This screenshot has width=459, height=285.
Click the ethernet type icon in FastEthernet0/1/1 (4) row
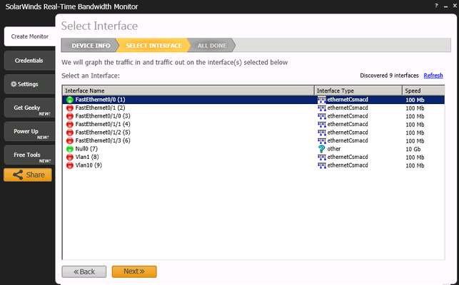coord(322,125)
